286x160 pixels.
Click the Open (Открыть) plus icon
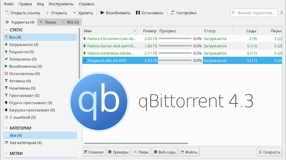(x=48, y=13)
